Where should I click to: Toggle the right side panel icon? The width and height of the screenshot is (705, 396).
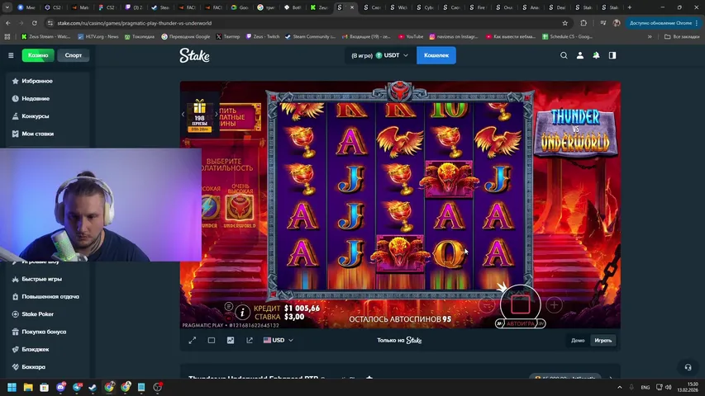612,55
